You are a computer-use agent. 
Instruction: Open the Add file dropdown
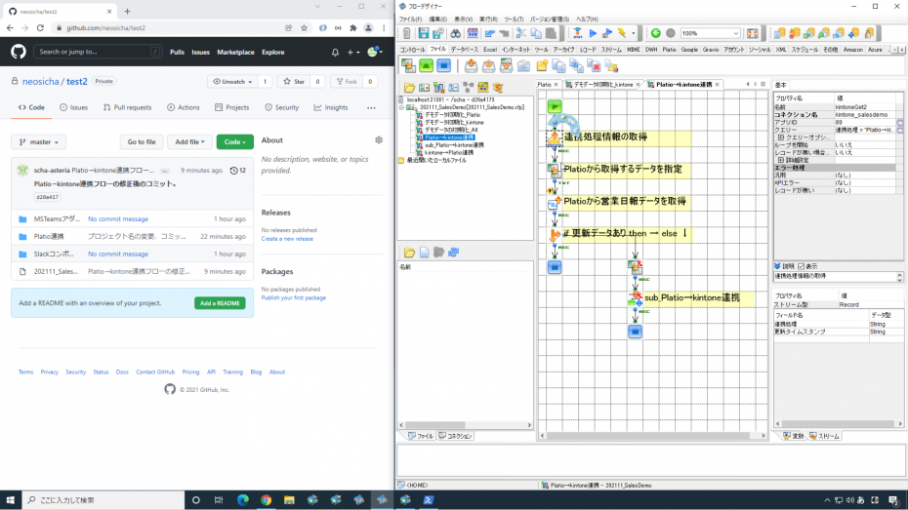point(189,141)
